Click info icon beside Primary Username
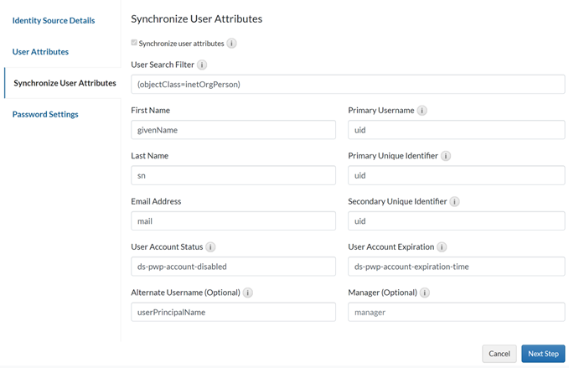 coord(422,111)
